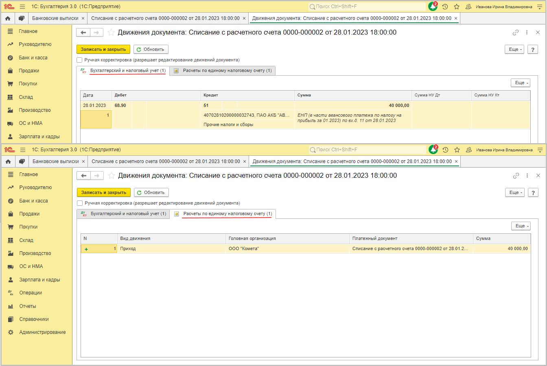Screen dimensions: 547x366
Task: Copy link icon in upper window form header
Action: pyautogui.click(x=516, y=33)
